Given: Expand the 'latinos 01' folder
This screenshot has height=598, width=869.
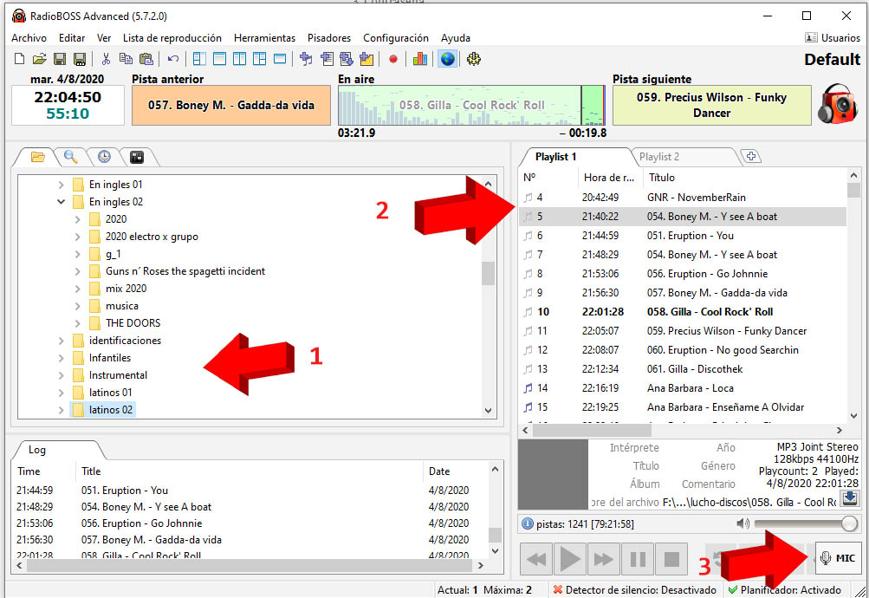Looking at the screenshot, I should [61, 393].
